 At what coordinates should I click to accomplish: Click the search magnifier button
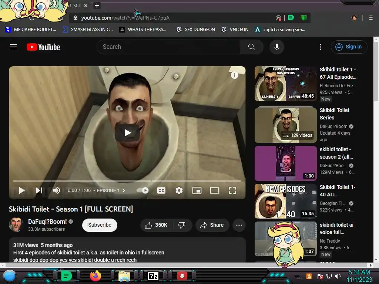pyautogui.click(x=251, y=47)
